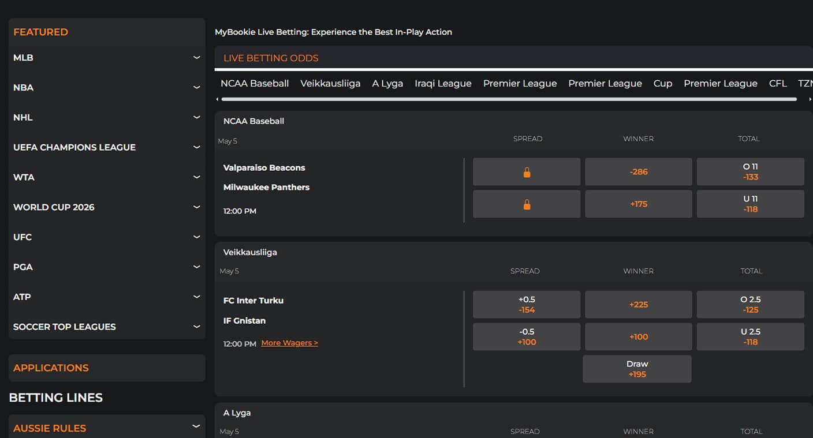
Task: Click locked spread icon for Valparaiso Beacons
Action: click(527, 172)
